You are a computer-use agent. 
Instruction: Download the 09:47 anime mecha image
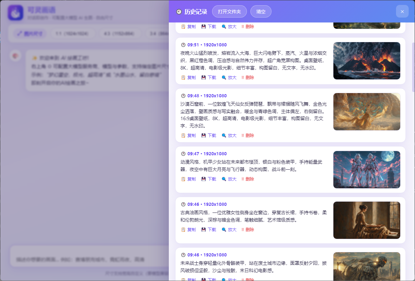coord(209,179)
